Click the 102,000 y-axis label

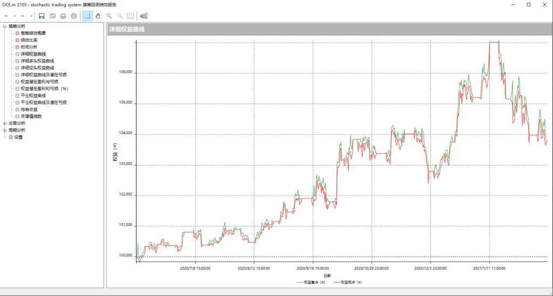click(125, 195)
